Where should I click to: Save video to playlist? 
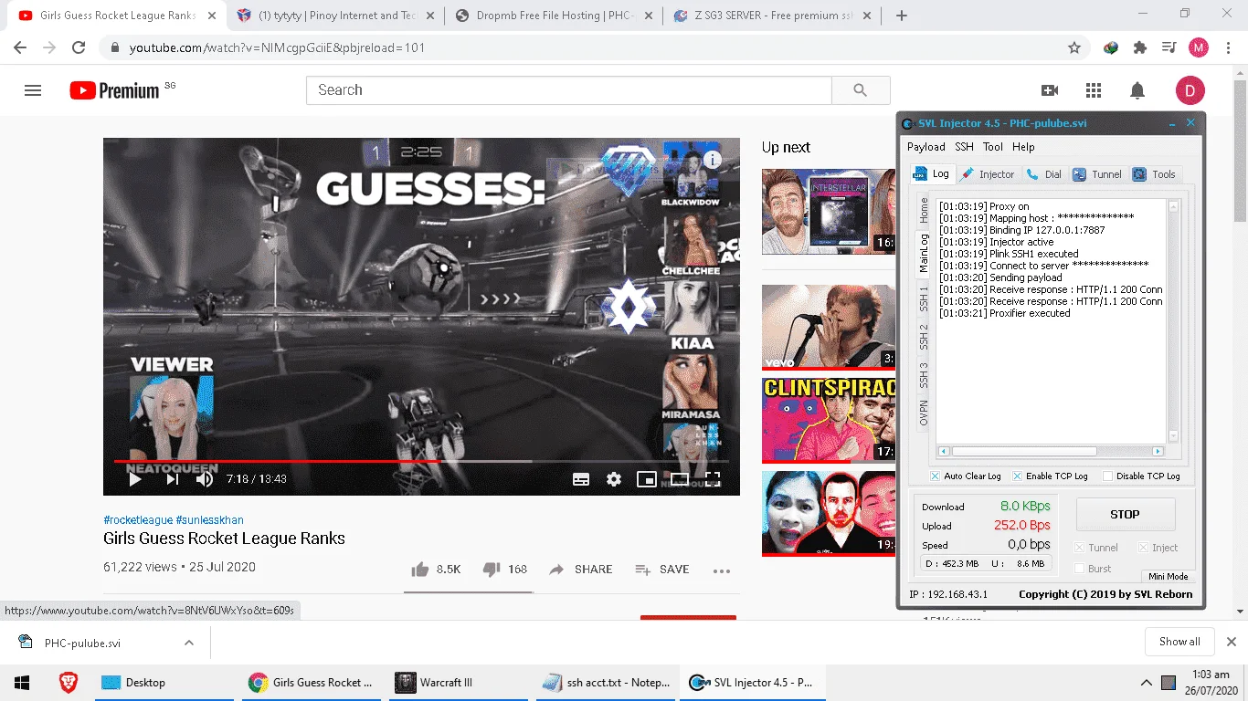click(662, 570)
